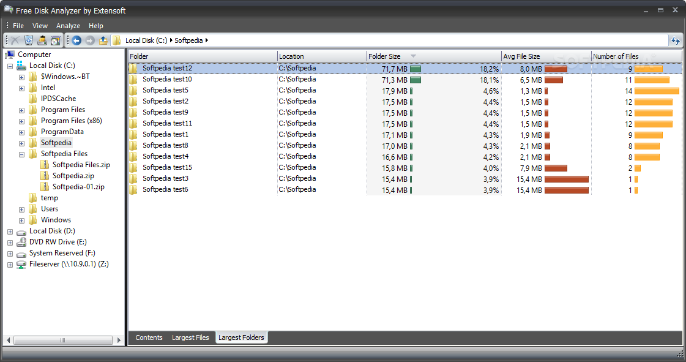Image resolution: width=686 pixels, height=362 pixels.
Task: Switch to the Largest Files tab
Action: click(x=190, y=337)
